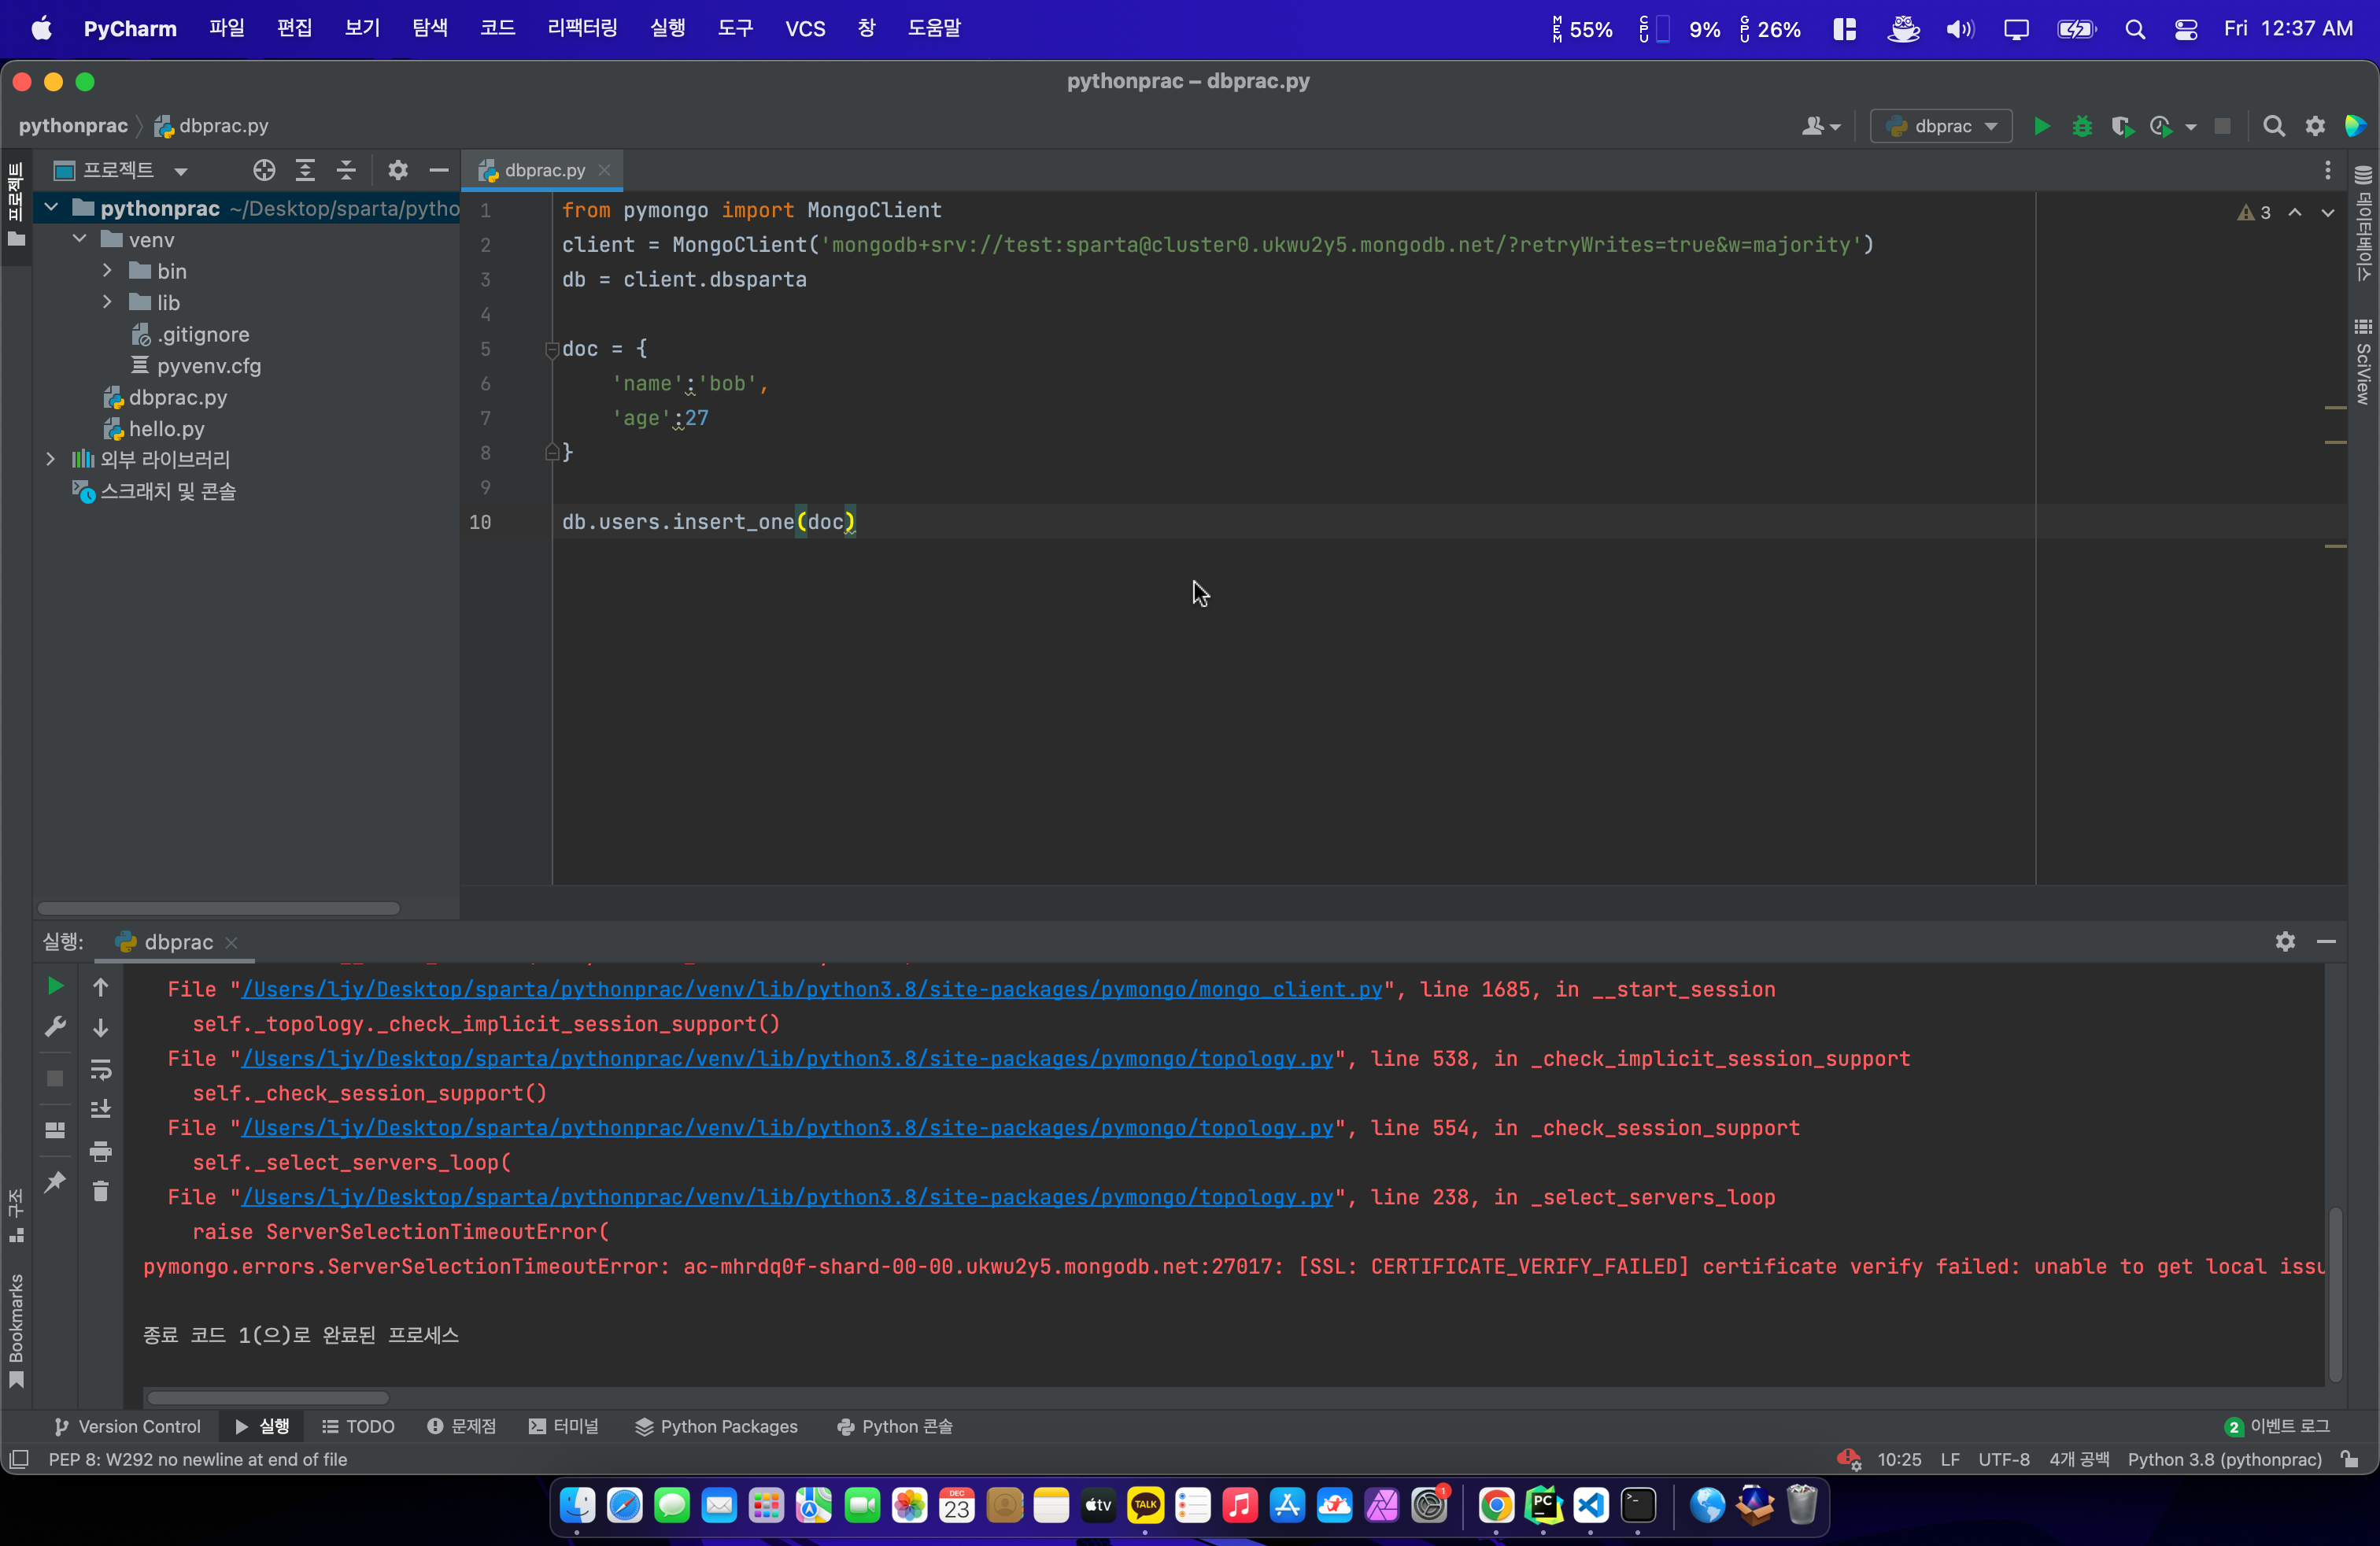Hide the Project panel with minus icon
The image size is (2380, 1546).
coord(439,170)
